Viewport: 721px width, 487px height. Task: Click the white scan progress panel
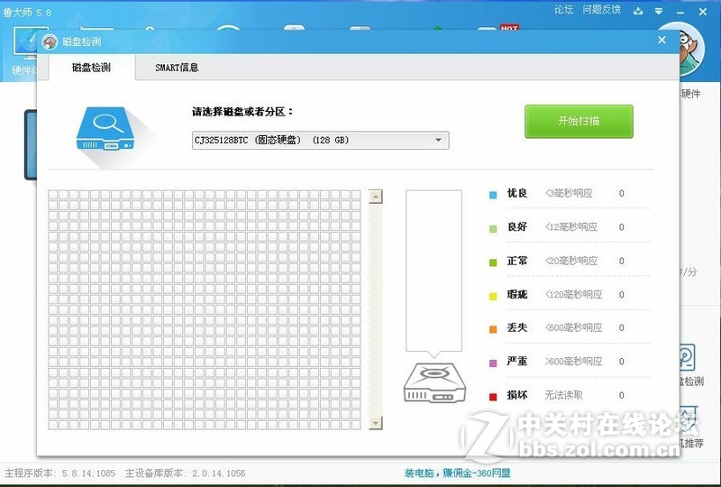point(434,271)
